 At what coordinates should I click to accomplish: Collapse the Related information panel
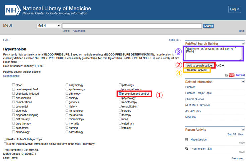point(243,82)
